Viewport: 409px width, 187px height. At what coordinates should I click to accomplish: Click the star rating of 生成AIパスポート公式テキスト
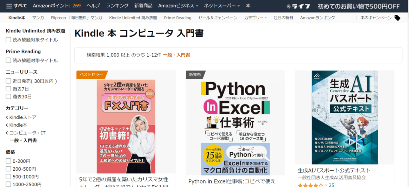tap(310, 185)
